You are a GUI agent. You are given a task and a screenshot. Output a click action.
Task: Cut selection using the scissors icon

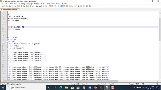pos(21,6)
